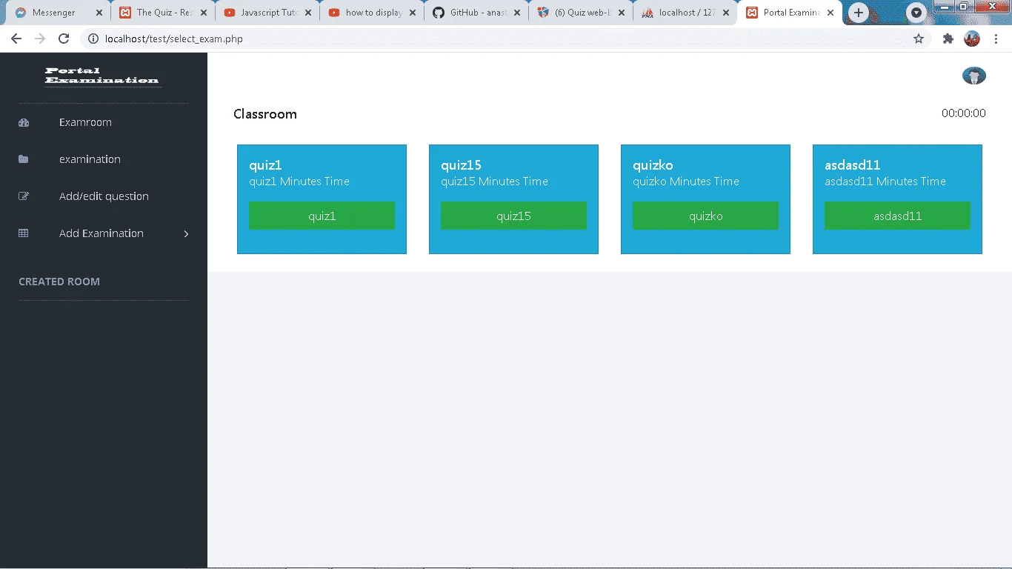Click quizko Minutes Time text
This screenshot has width=1012, height=569.
pos(686,182)
